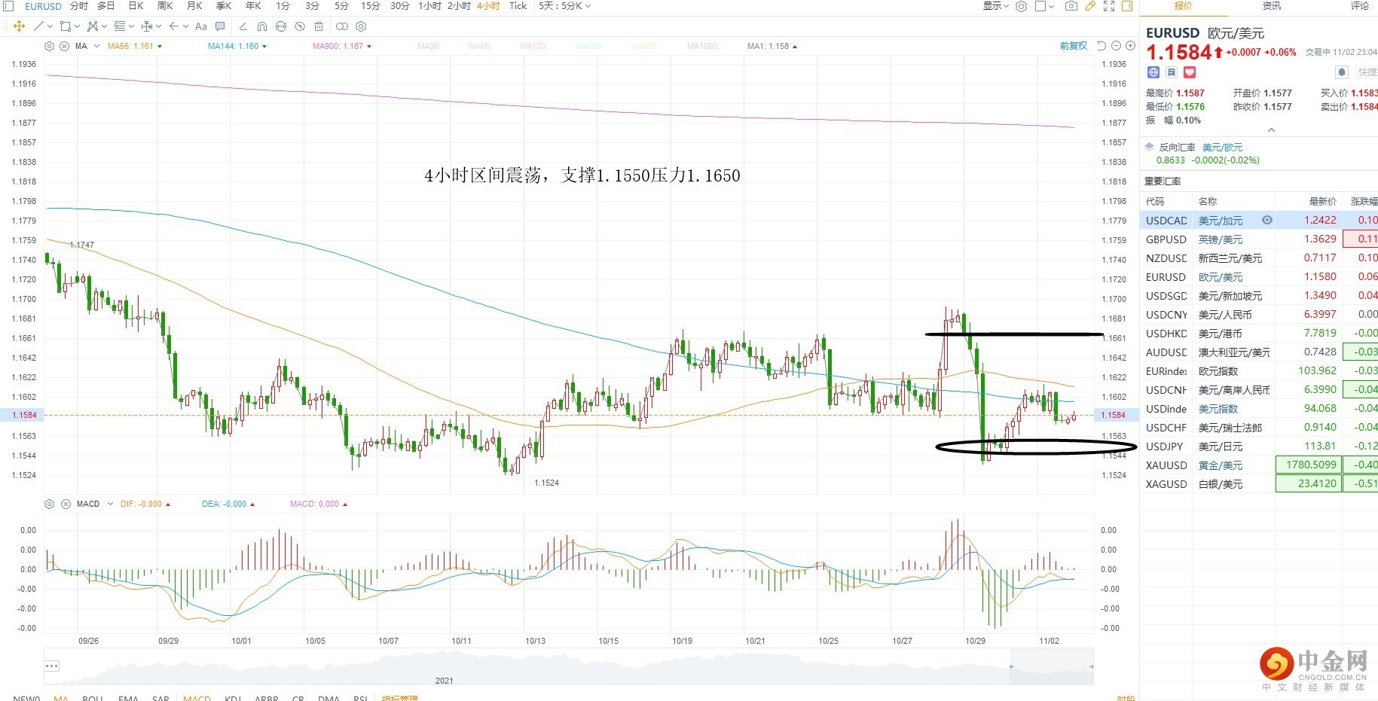Click the navigator range overview strip
This screenshot has height=701, width=1378.
click(569, 668)
